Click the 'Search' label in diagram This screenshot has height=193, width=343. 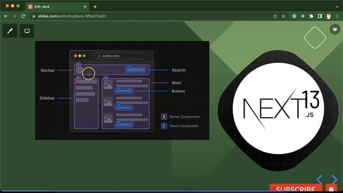178,70
